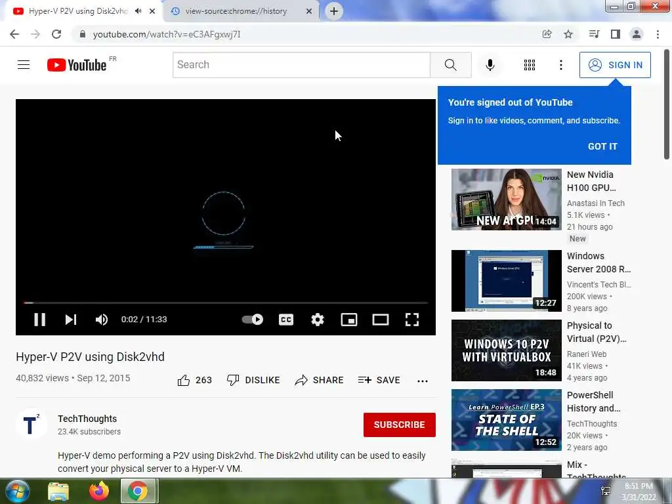Open the Chrome profile avatar
Image resolution: width=672 pixels, height=504 pixels.
point(637,34)
